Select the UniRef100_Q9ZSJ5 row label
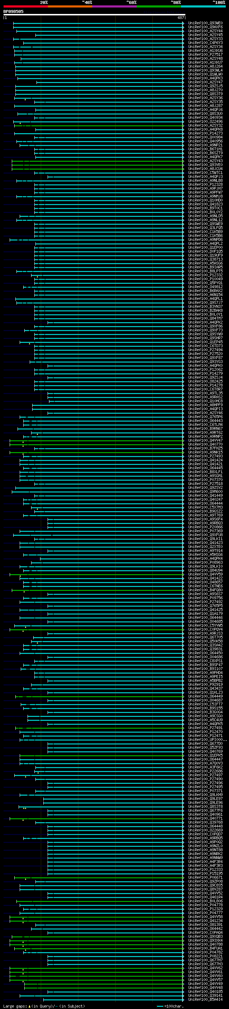Image resolution: width=229 pixels, height=1009 pixels. click(205, 86)
